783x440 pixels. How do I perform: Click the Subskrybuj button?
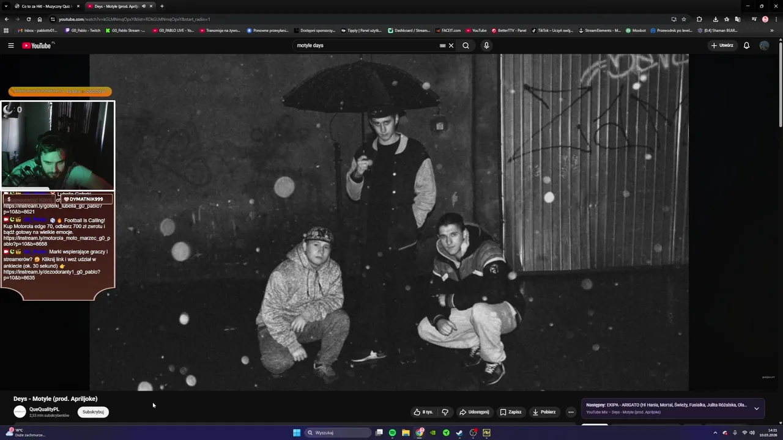[x=93, y=412]
